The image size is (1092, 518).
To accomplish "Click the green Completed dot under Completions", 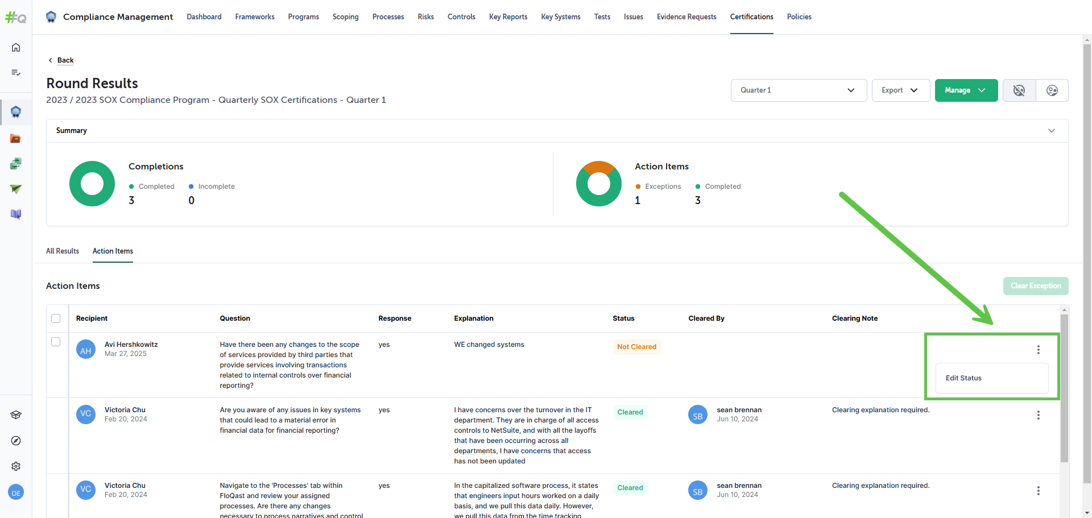I will (x=131, y=187).
